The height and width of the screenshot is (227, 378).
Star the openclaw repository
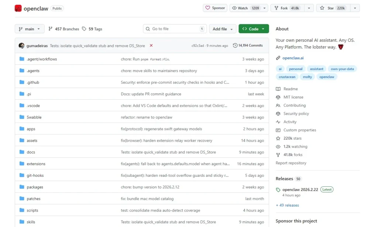[332, 7]
